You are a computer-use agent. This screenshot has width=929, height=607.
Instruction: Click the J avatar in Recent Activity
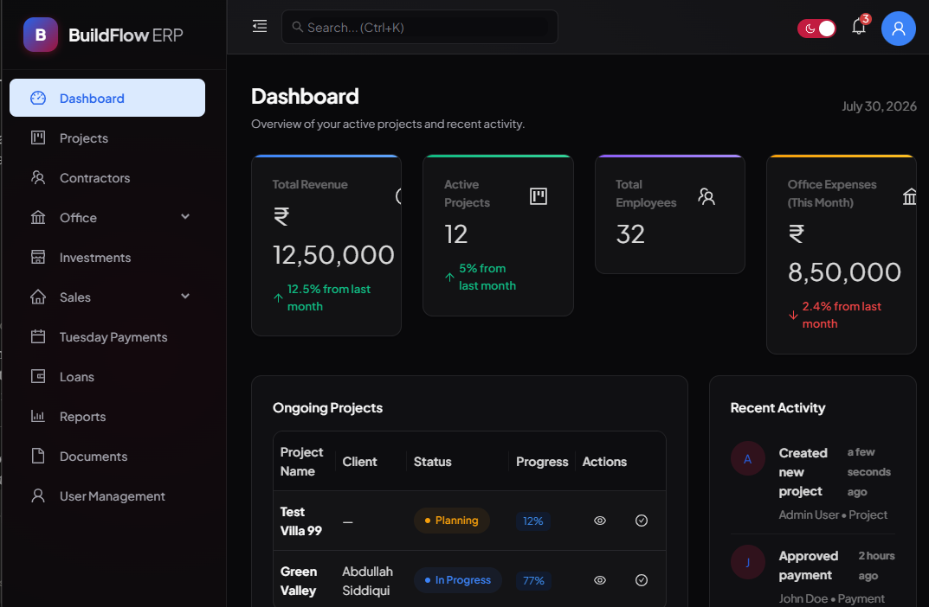pos(748,562)
